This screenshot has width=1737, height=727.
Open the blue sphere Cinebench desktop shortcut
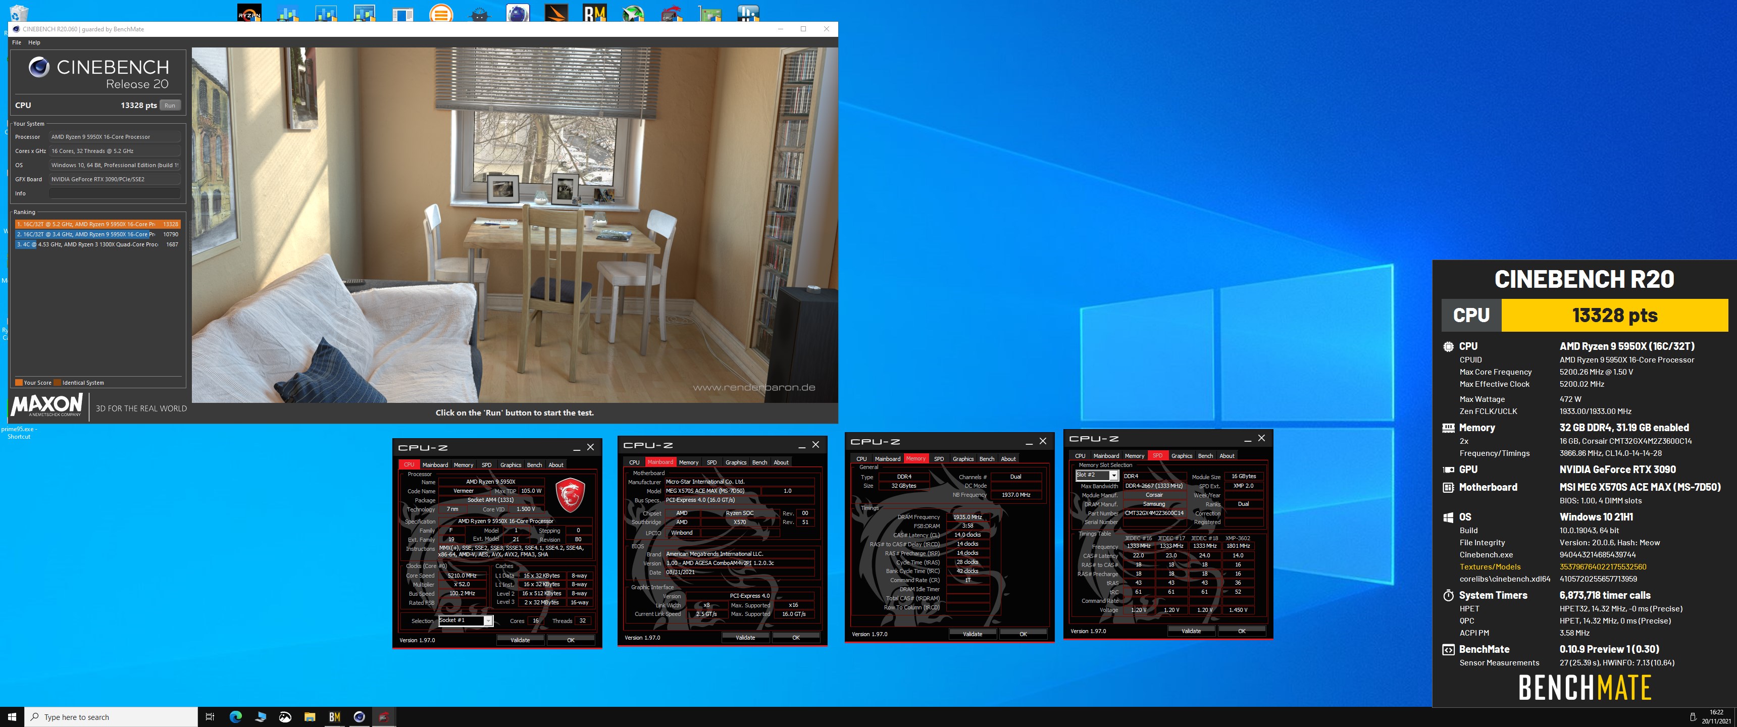coord(518,13)
